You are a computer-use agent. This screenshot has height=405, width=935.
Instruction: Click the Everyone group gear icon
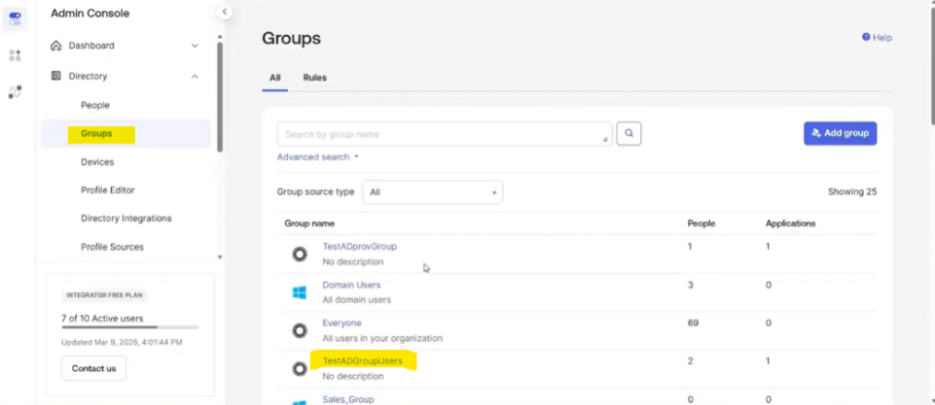coord(300,330)
